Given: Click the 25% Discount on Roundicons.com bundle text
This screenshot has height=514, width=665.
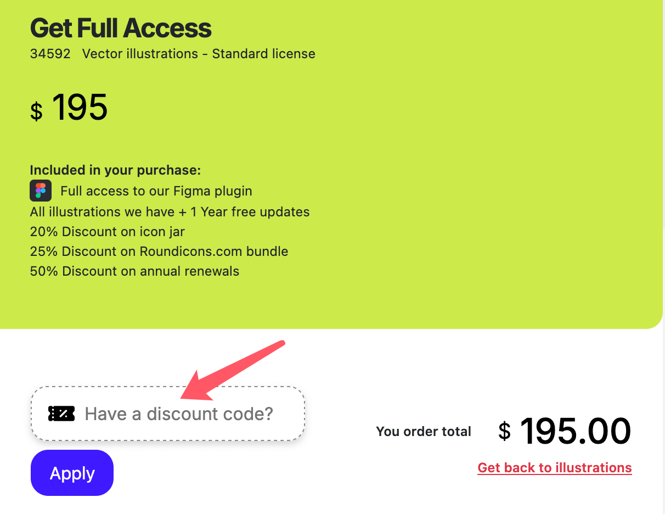Looking at the screenshot, I should [x=159, y=251].
